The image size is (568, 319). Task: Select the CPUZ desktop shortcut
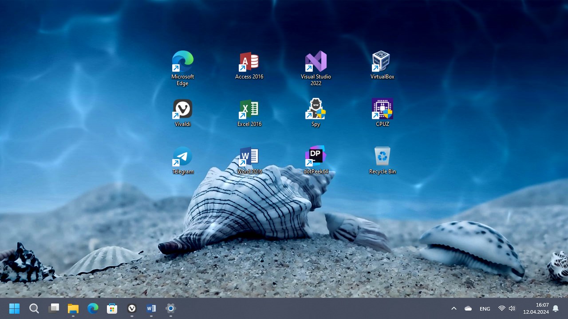click(x=382, y=113)
